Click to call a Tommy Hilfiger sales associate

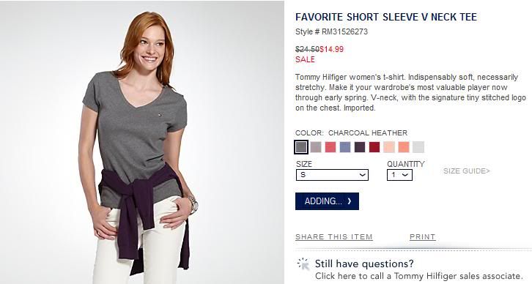[418, 276]
